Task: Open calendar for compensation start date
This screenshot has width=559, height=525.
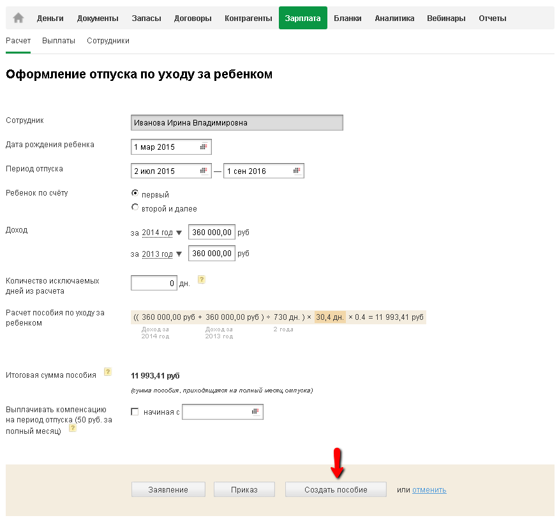Action: coord(255,412)
